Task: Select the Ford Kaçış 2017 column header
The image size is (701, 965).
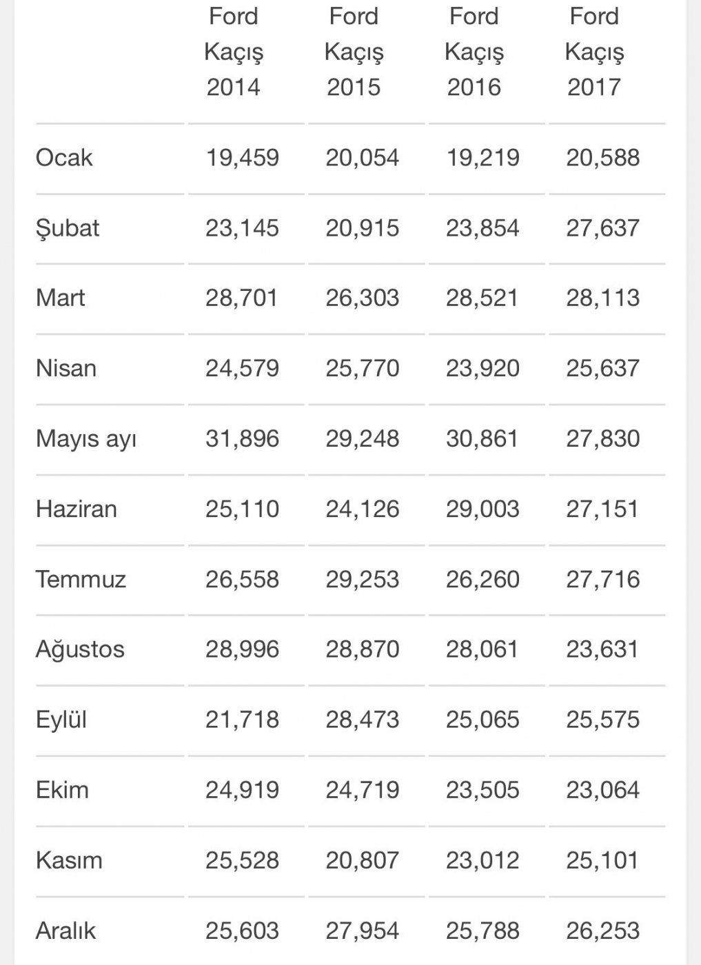Action: pyautogui.click(x=594, y=52)
